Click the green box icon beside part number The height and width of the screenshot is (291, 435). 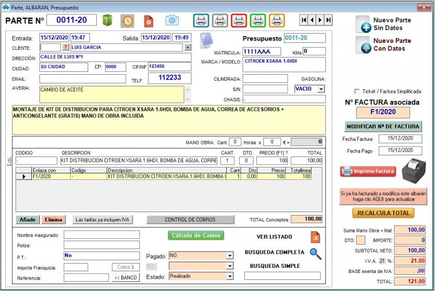(x=107, y=20)
